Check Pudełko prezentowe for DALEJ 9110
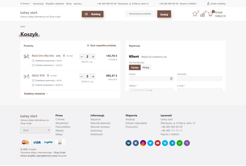 point(33,85)
